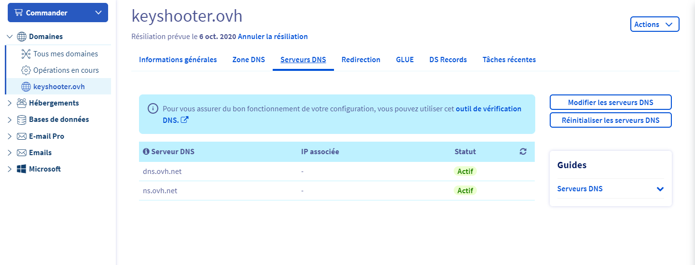
Task: Click the network icon beside Tous mes domaines
Action: tap(26, 54)
